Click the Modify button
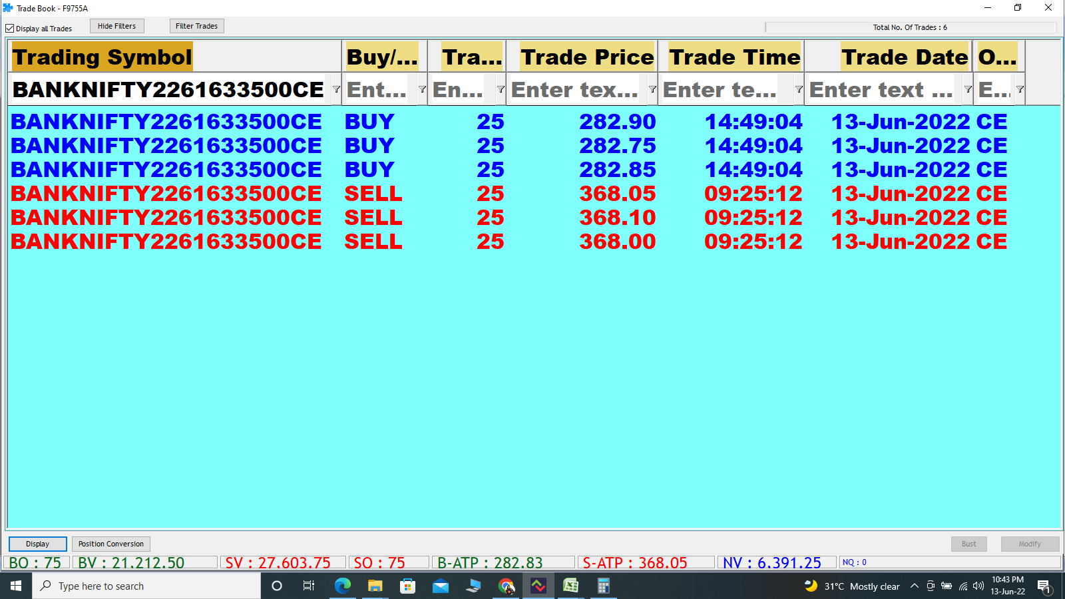Image resolution: width=1065 pixels, height=599 pixels. pyautogui.click(x=1030, y=544)
